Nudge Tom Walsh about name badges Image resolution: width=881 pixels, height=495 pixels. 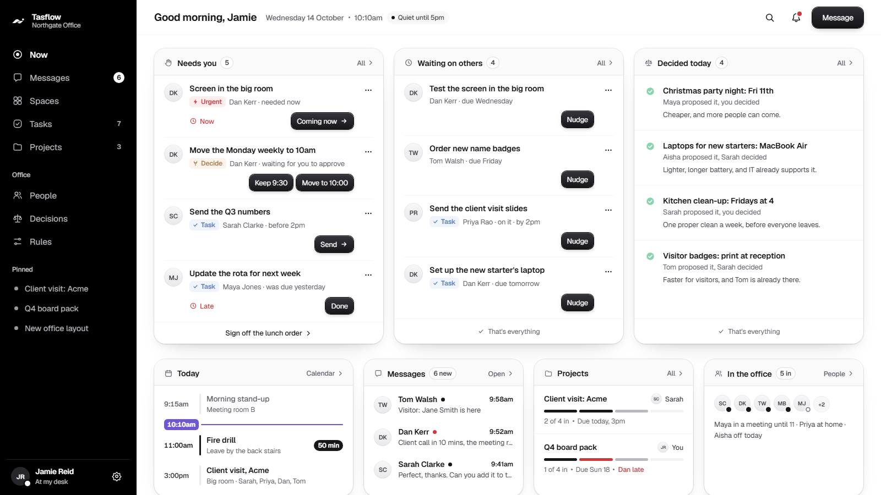point(577,179)
